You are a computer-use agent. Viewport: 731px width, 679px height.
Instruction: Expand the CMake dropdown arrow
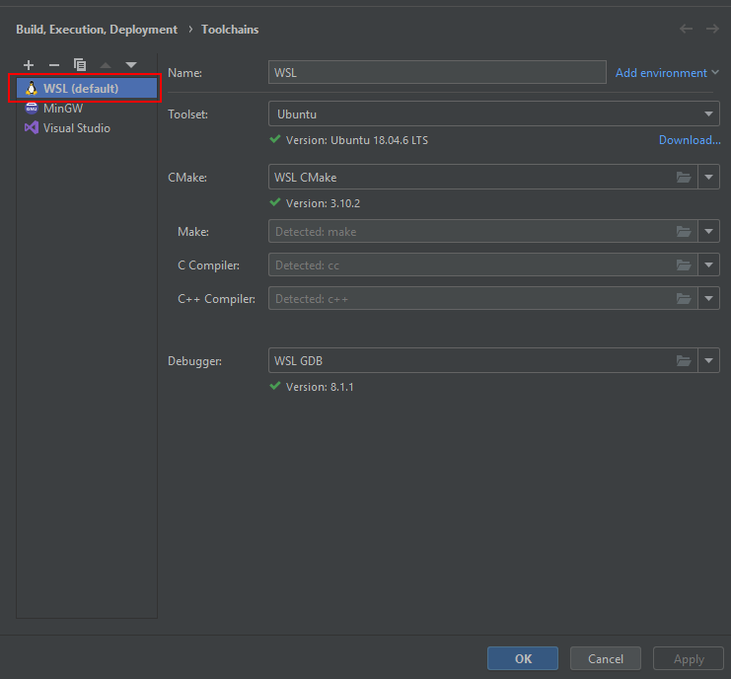point(709,178)
